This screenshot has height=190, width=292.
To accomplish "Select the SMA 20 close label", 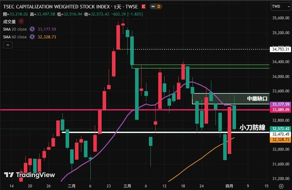I will 15,29.
